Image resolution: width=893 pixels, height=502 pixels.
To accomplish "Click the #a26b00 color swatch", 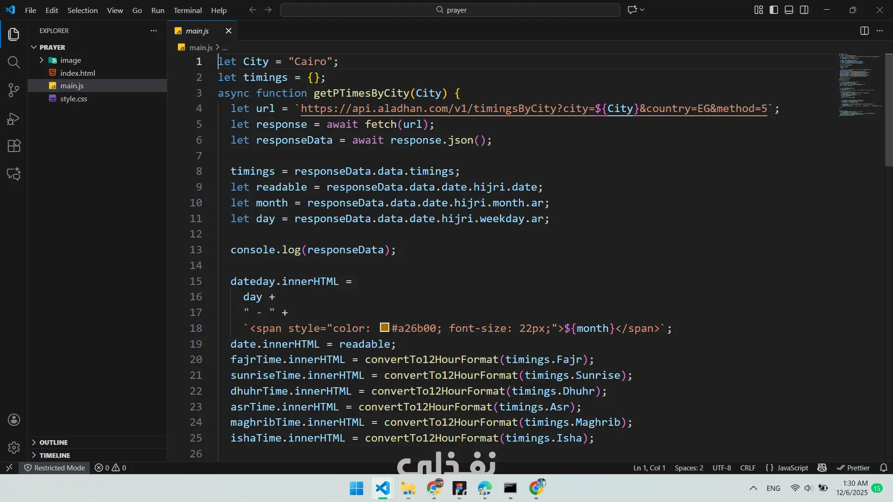I will 384,328.
